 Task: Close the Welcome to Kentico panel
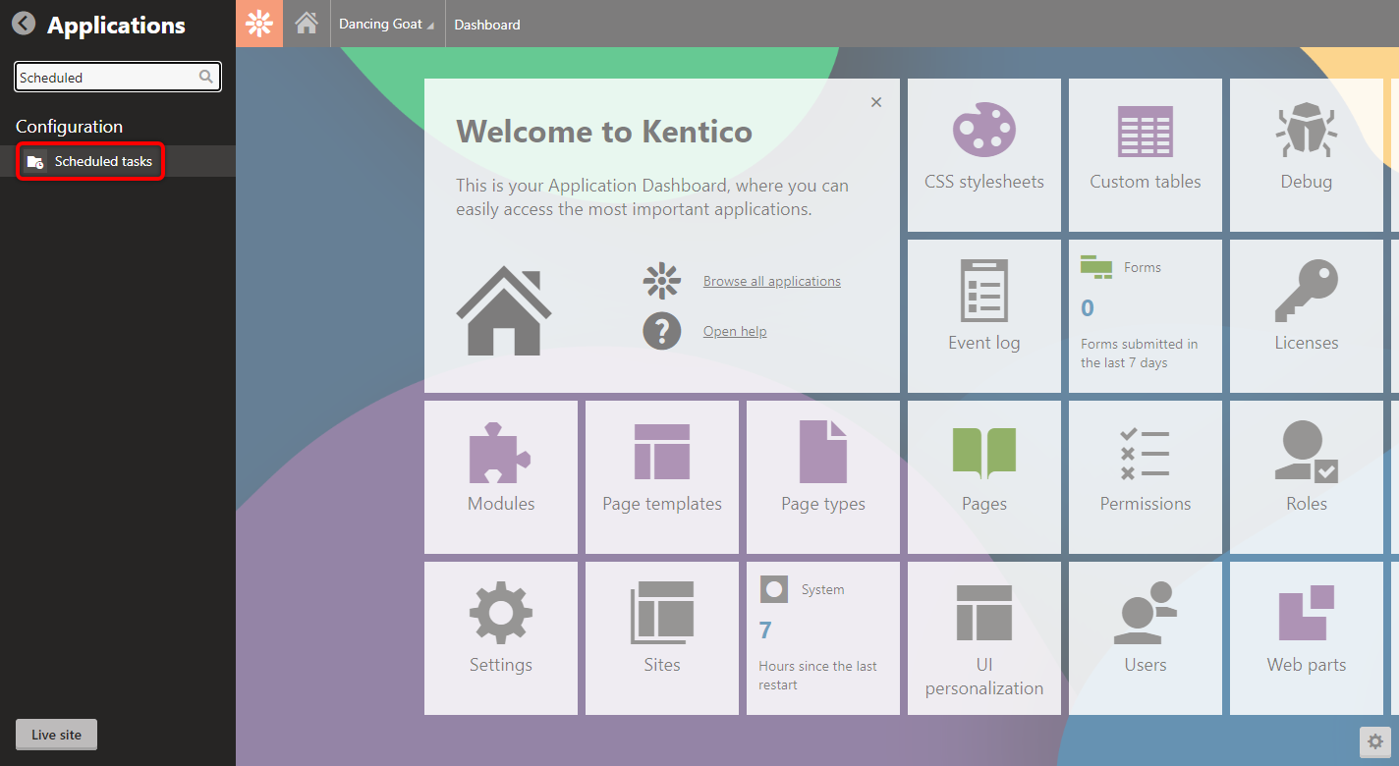[x=876, y=102]
